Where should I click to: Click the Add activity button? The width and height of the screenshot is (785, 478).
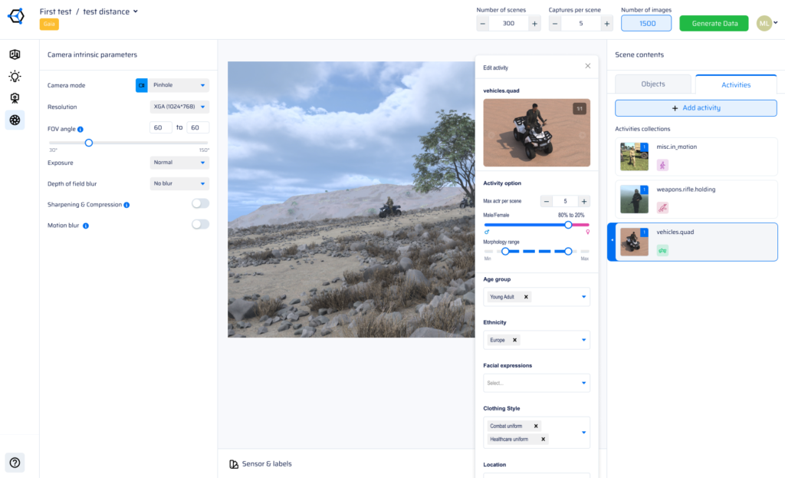coord(696,108)
